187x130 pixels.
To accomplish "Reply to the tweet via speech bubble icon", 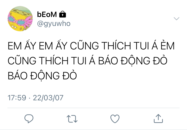I will 29,119.
